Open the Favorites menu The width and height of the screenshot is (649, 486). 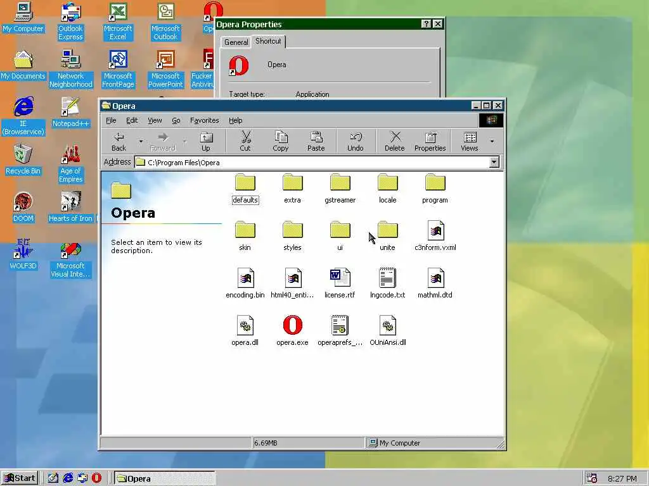[205, 120]
